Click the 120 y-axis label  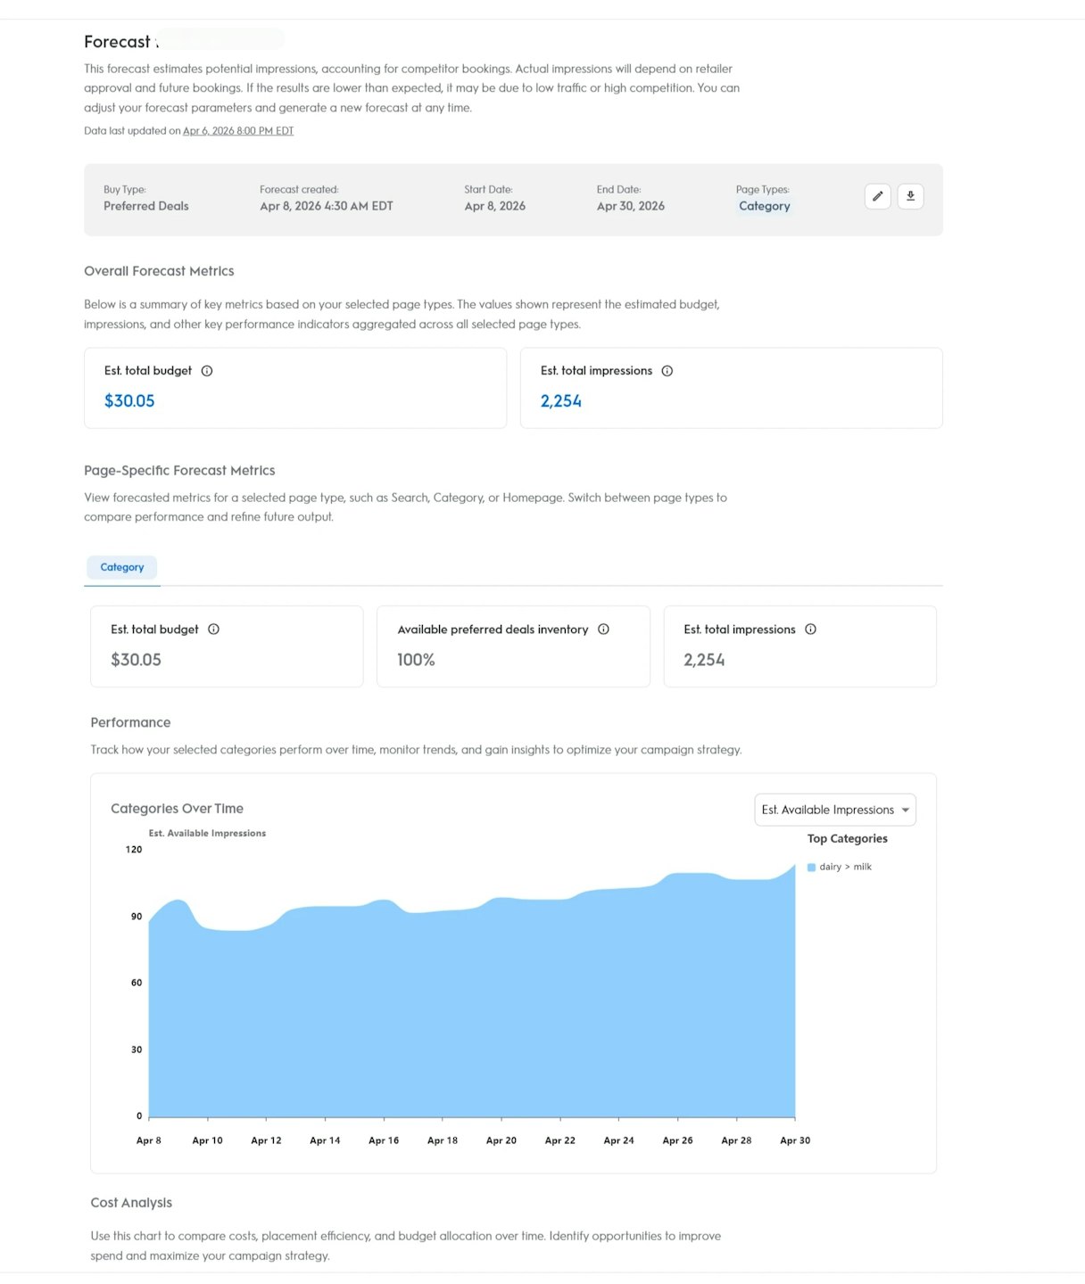tap(134, 850)
